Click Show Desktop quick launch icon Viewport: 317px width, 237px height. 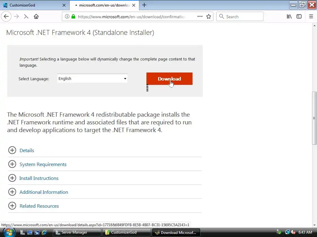click(29, 233)
